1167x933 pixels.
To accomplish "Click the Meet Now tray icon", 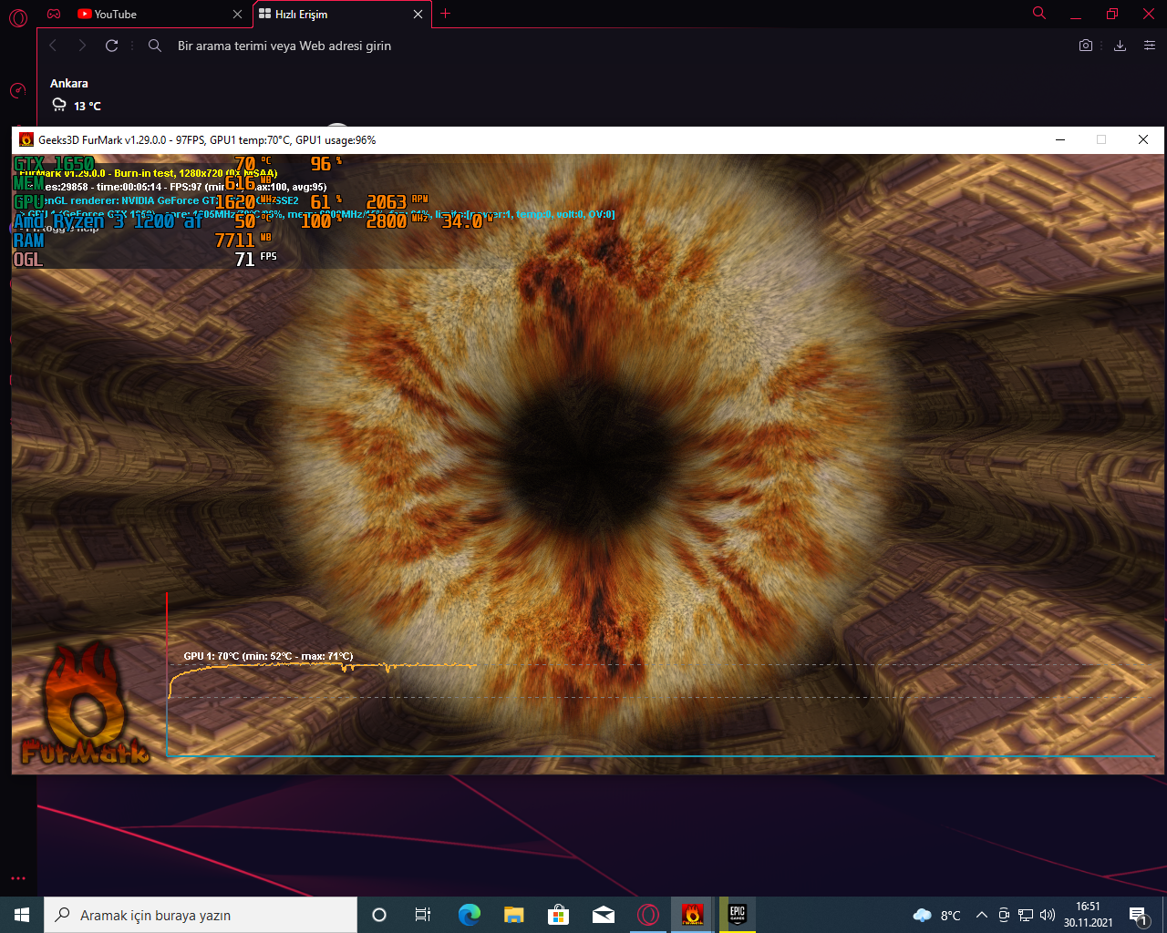I will [1004, 915].
